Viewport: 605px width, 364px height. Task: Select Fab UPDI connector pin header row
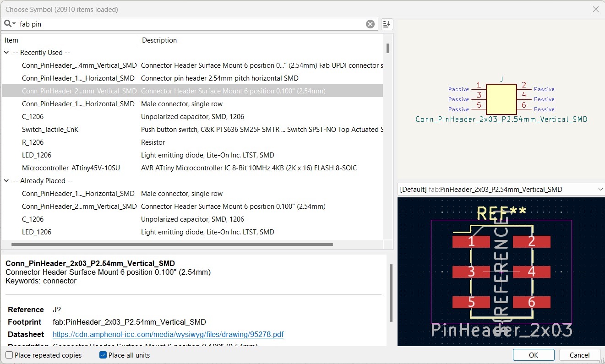pyautogui.click(x=192, y=65)
